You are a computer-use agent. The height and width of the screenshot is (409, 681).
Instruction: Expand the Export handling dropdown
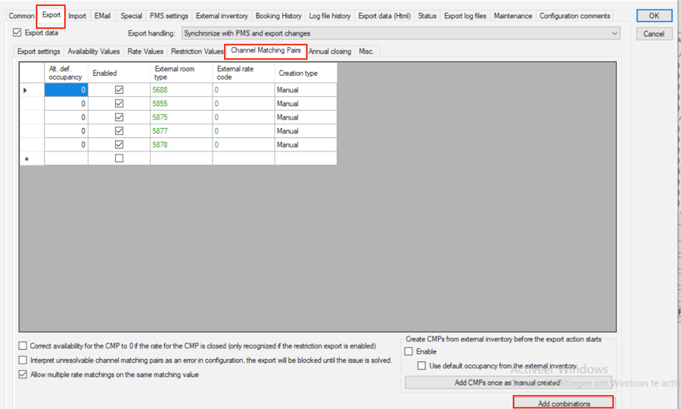point(614,33)
